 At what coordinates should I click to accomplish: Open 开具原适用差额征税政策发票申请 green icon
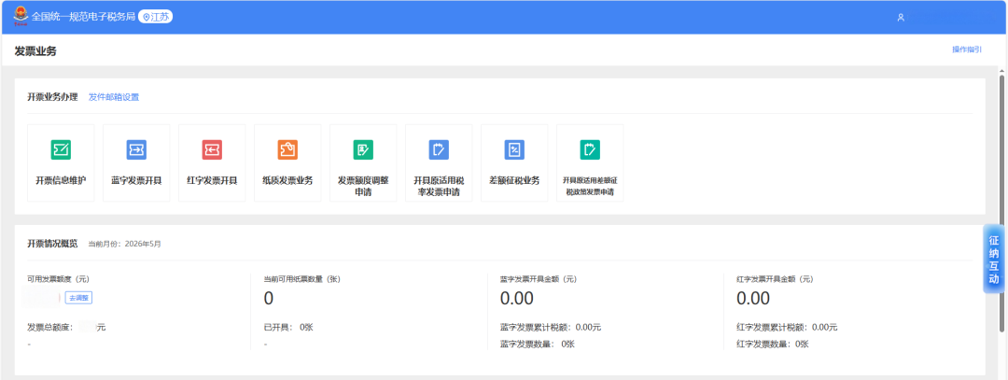tap(590, 149)
